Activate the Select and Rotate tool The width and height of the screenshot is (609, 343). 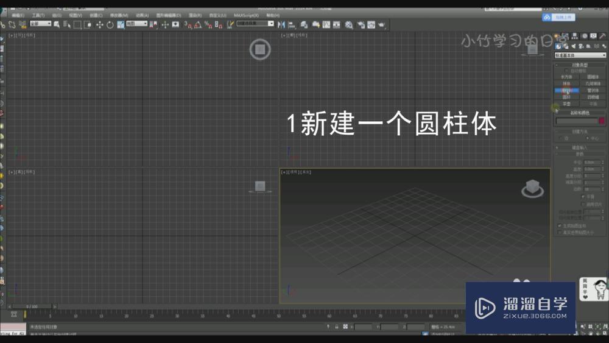point(110,25)
